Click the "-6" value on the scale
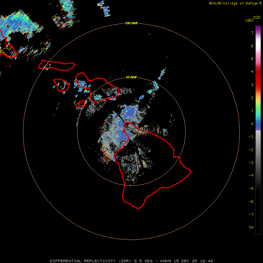Image resolution: width=263 pixels, height=263 pixels. click(x=251, y=201)
